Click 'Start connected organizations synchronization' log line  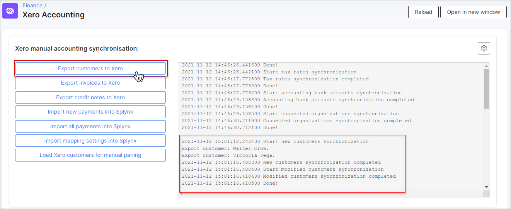[290, 114]
